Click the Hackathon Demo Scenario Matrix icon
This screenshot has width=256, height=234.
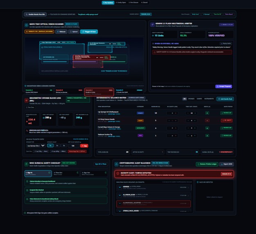point(25,86)
